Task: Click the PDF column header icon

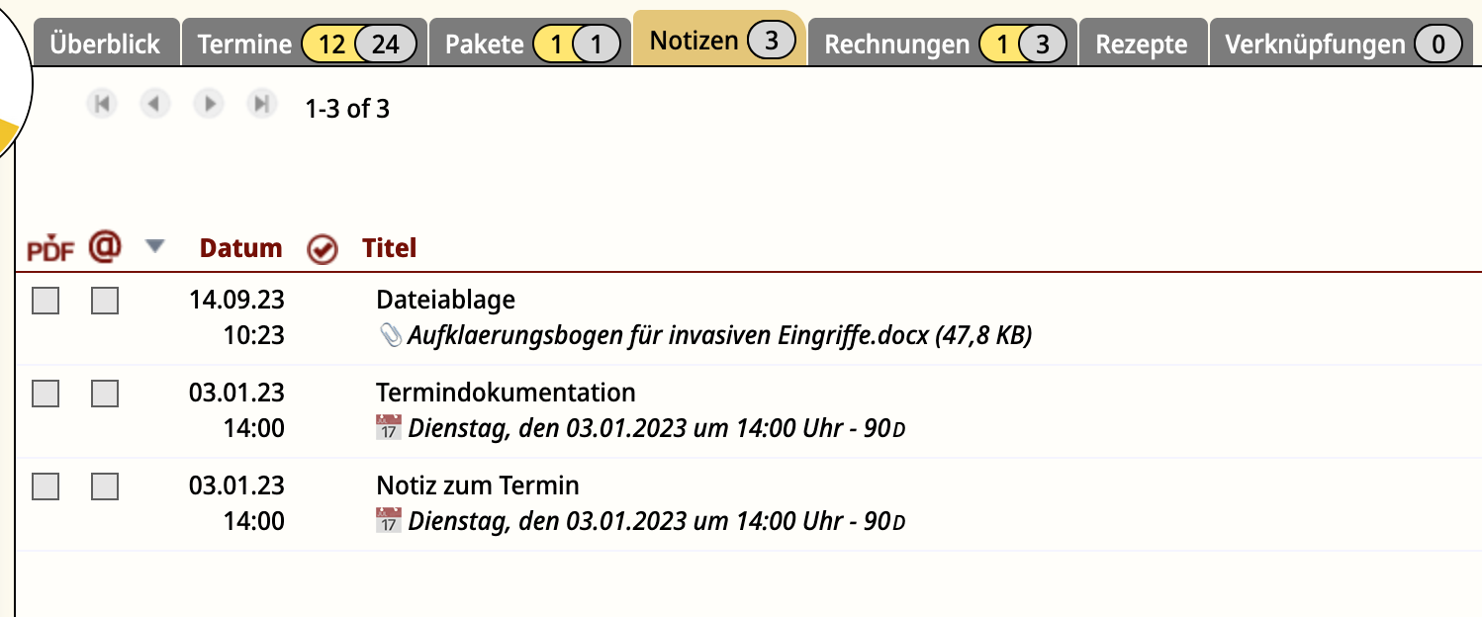Action: (50, 248)
